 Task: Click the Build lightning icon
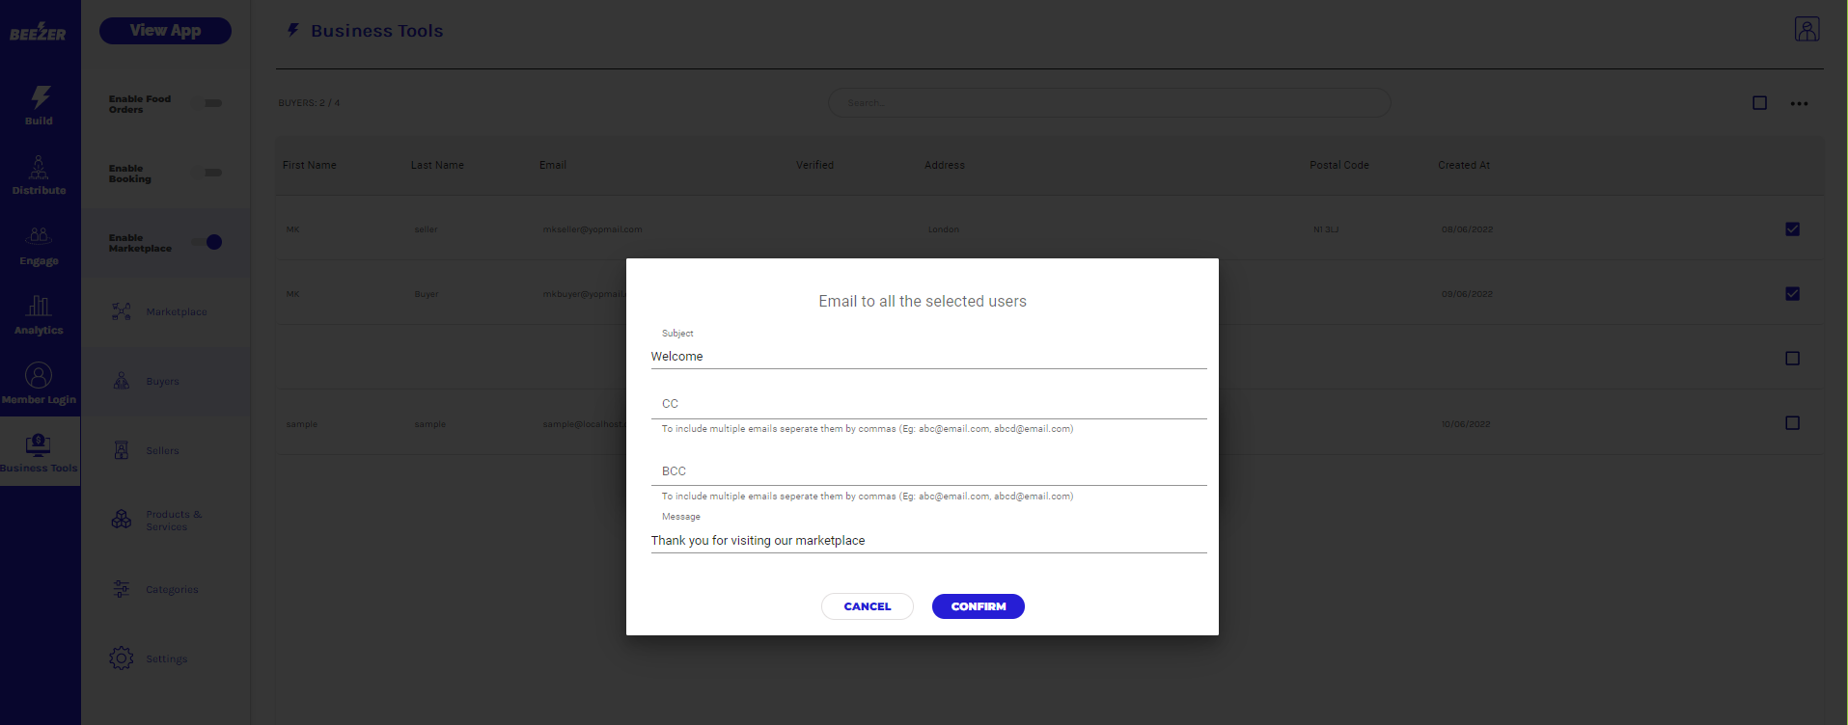(40, 96)
